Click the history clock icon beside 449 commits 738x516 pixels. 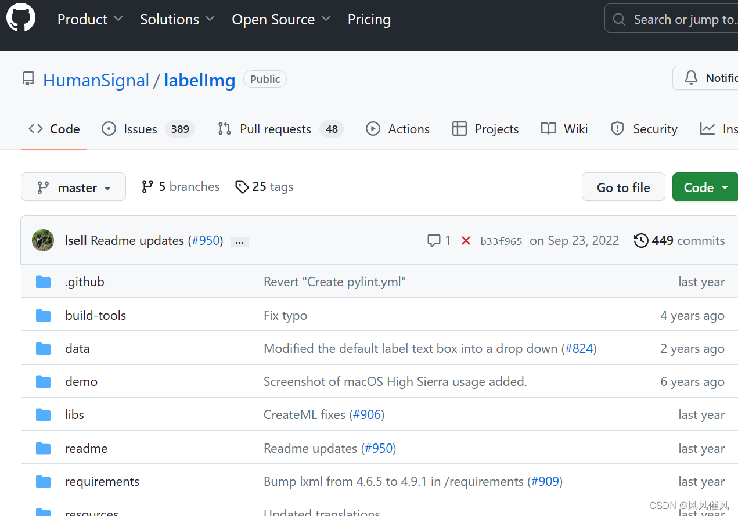point(641,240)
